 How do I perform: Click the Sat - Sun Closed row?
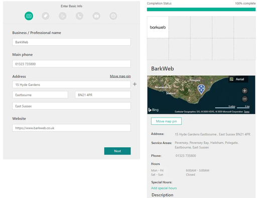(173, 174)
